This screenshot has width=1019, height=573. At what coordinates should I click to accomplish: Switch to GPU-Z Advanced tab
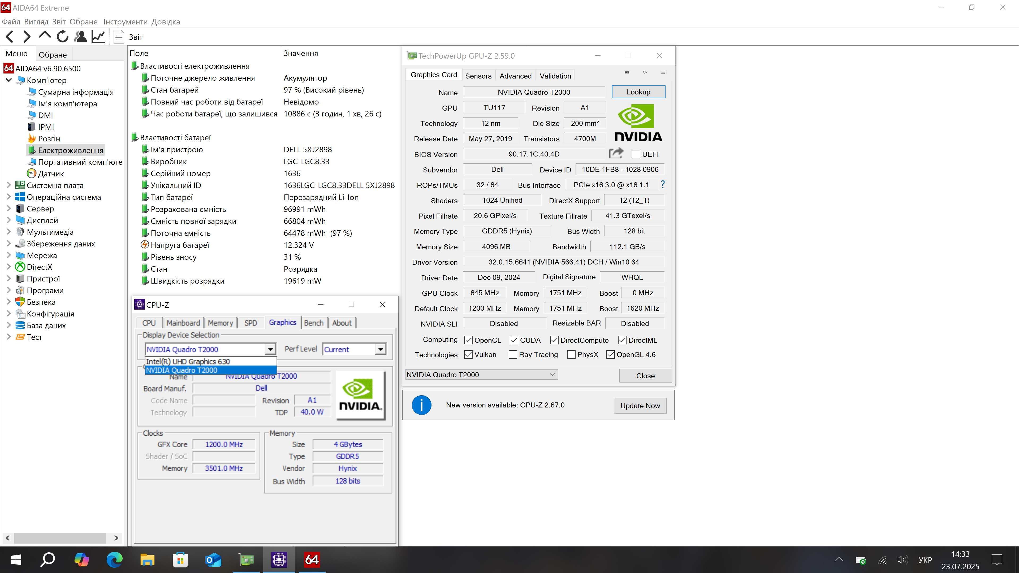(x=515, y=76)
